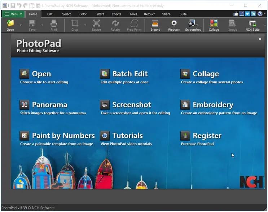Expand the arrow next to Open

click(x=21, y=25)
